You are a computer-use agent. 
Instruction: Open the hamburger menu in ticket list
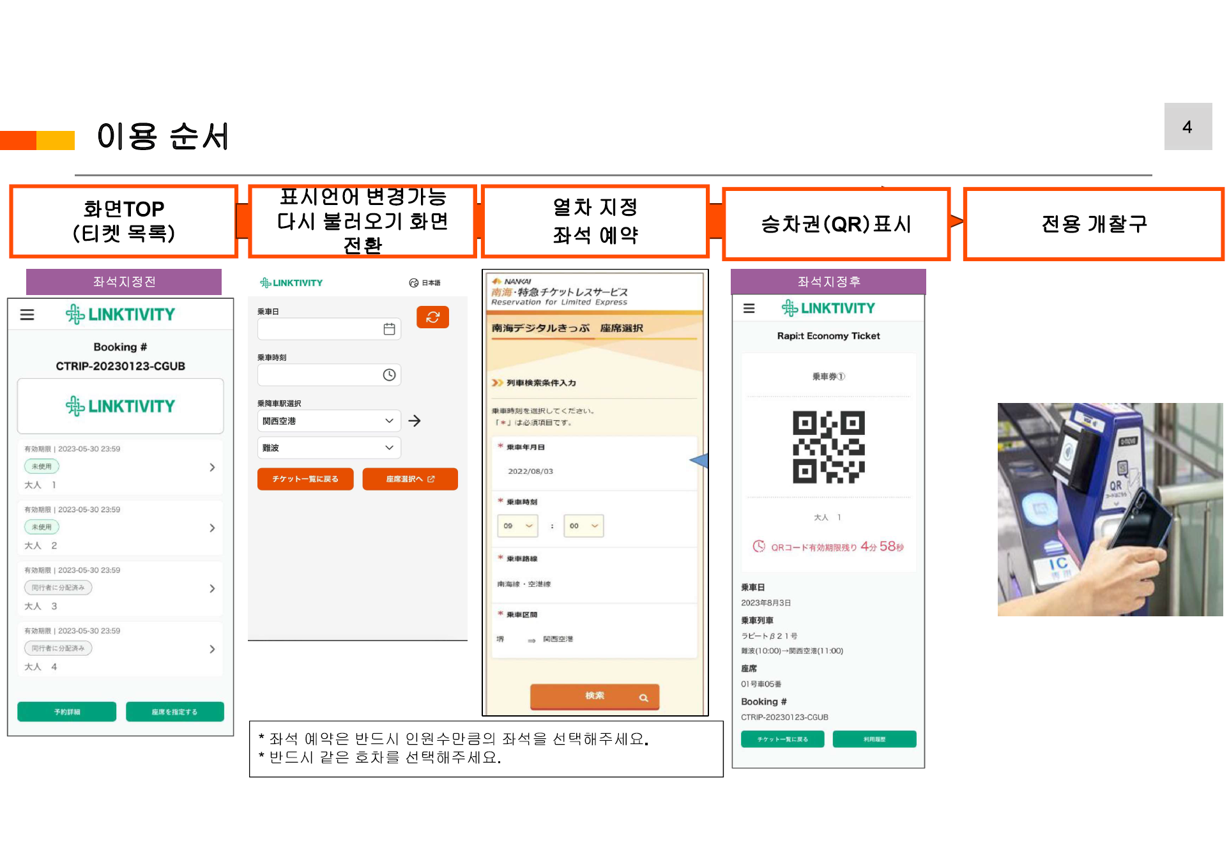point(27,314)
